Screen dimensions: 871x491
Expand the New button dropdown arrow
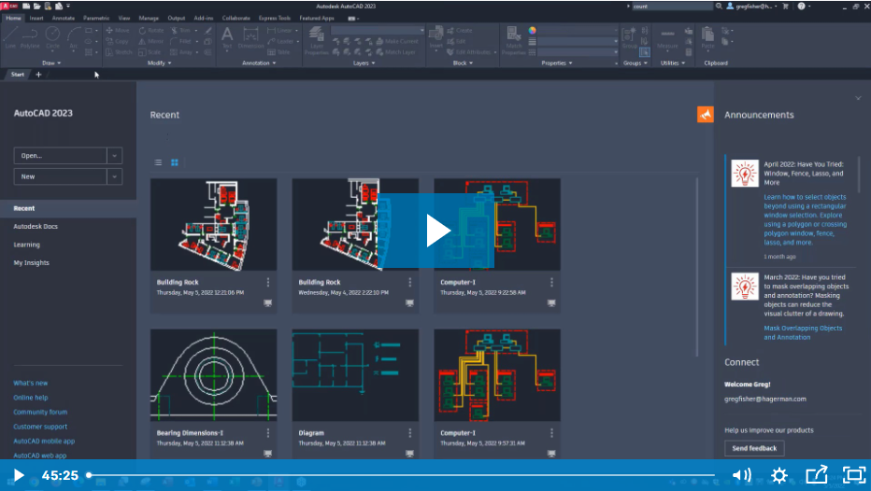pyautogui.click(x=114, y=176)
